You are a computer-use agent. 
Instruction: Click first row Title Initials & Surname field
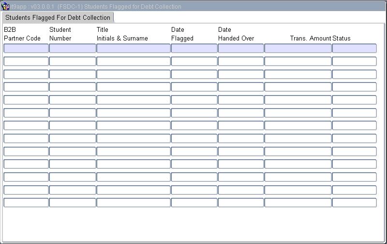[x=134, y=48]
